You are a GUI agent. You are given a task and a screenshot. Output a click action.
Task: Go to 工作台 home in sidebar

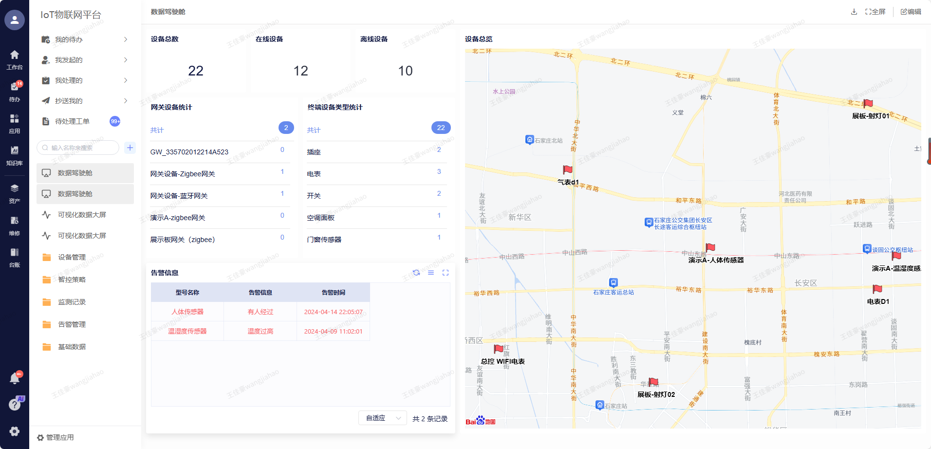(x=15, y=59)
